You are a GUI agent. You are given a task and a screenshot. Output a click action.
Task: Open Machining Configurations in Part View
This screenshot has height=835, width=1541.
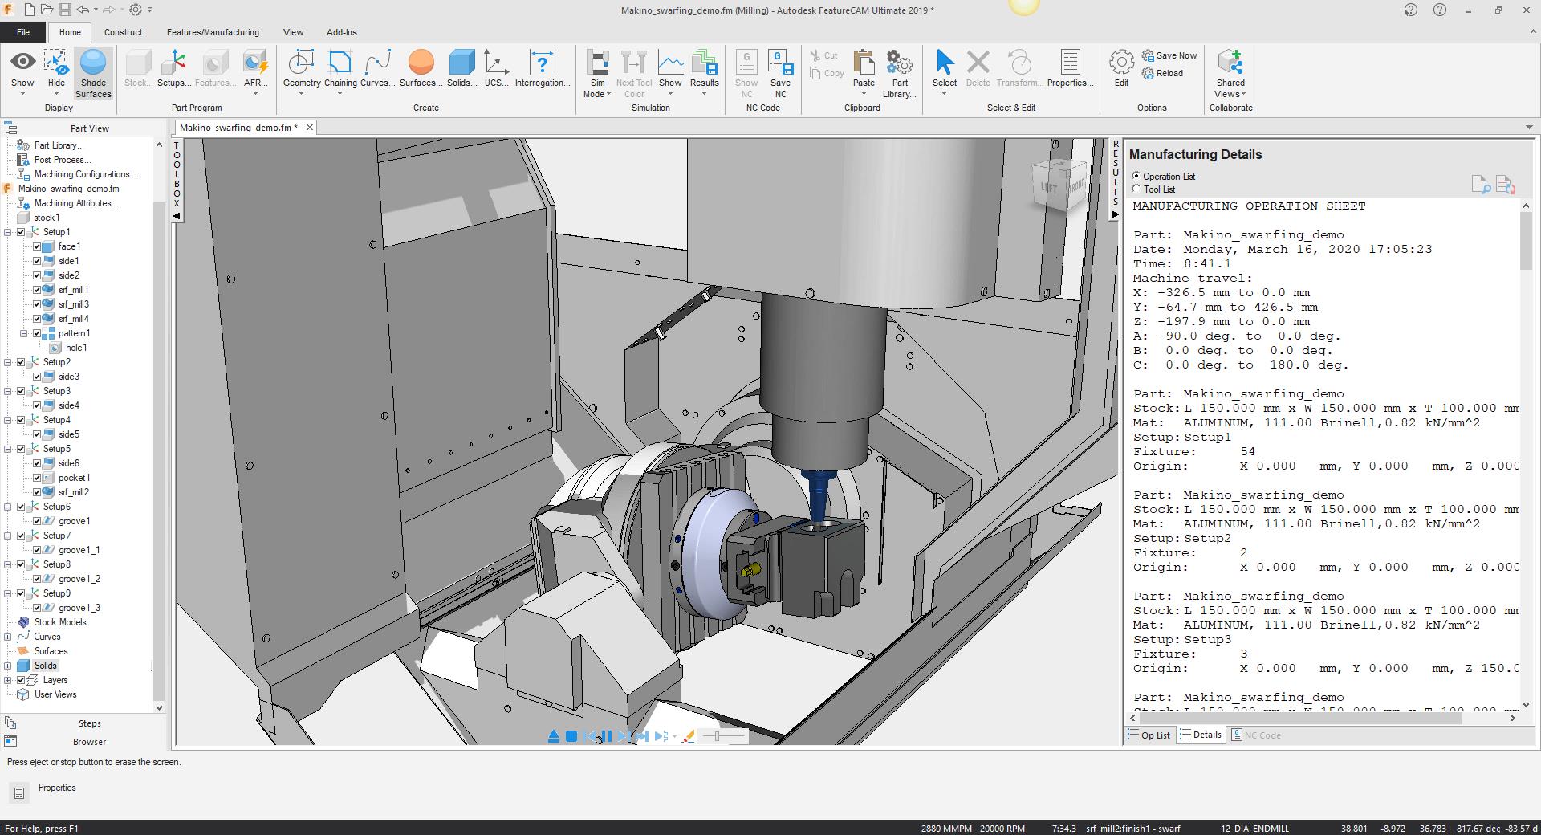click(85, 174)
